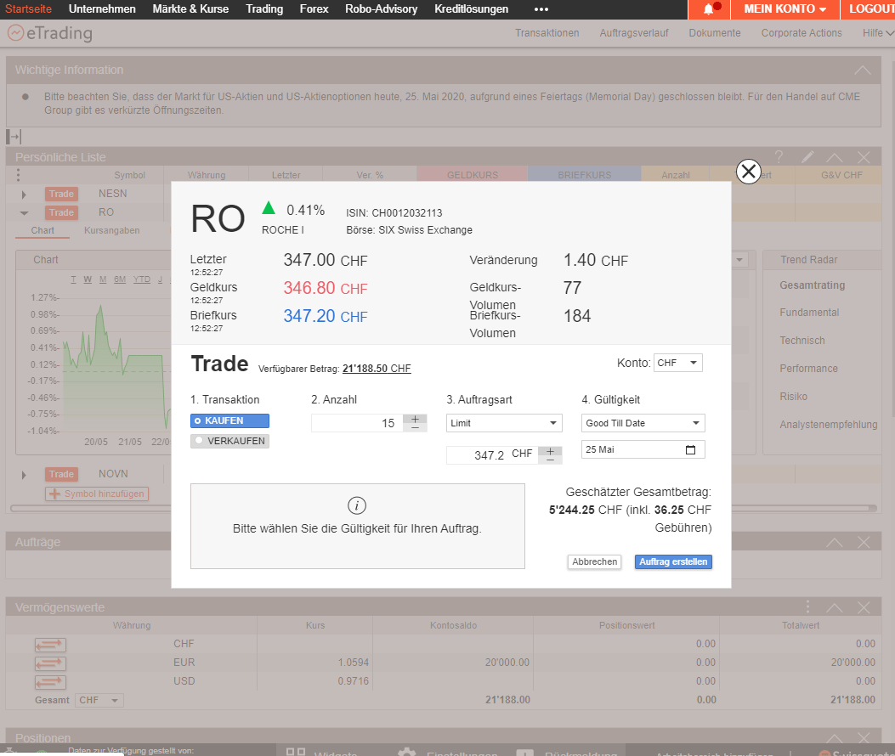Collapse the Aufträge panel
The width and height of the screenshot is (895, 756).
pyautogui.click(x=835, y=542)
